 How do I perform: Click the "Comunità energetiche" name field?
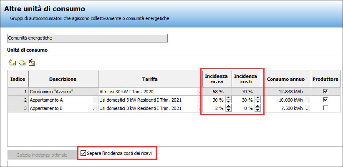coord(87,38)
